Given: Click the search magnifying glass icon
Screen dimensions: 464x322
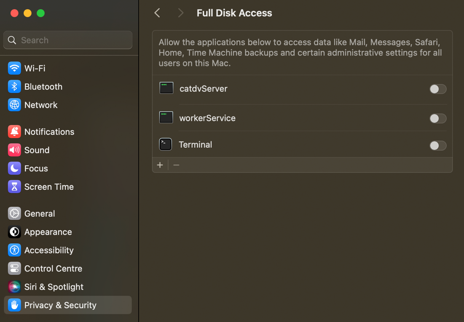Looking at the screenshot, I should pyautogui.click(x=12, y=40).
